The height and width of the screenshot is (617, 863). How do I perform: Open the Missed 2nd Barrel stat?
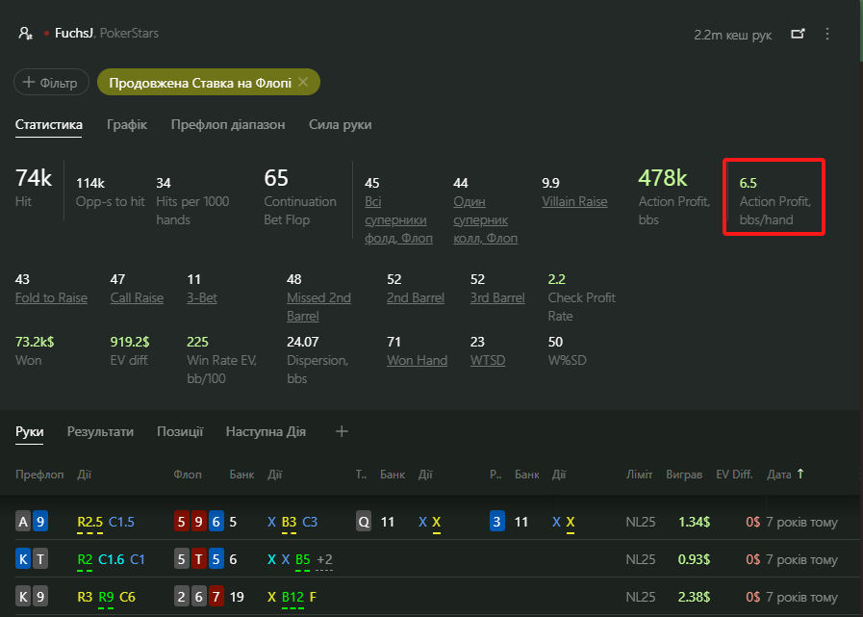(318, 307)
